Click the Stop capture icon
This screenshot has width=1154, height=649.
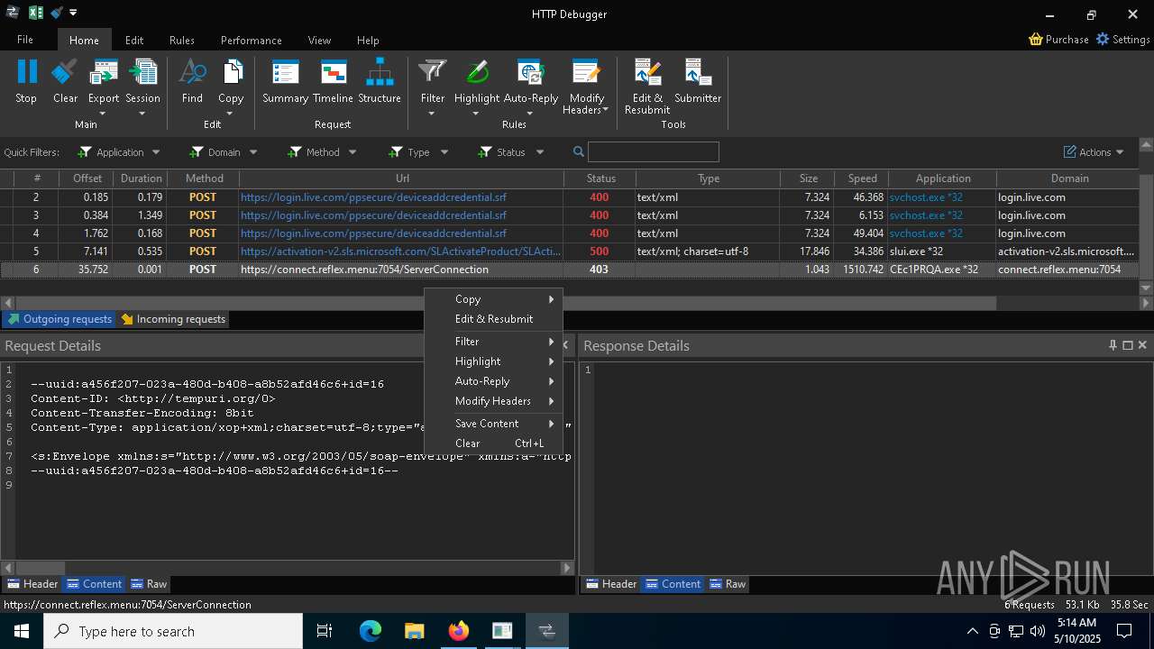(x=26, y=73)
